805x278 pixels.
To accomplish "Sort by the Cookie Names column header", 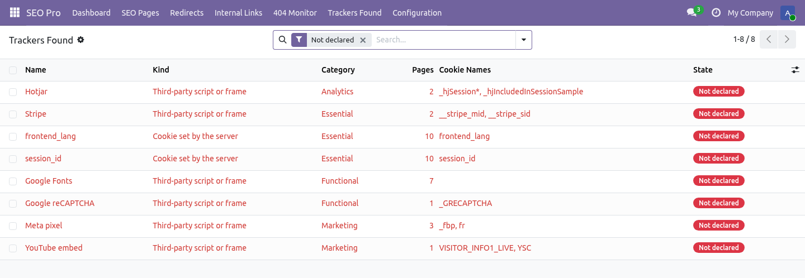I will pyautogui.click(x=465, y=70).
